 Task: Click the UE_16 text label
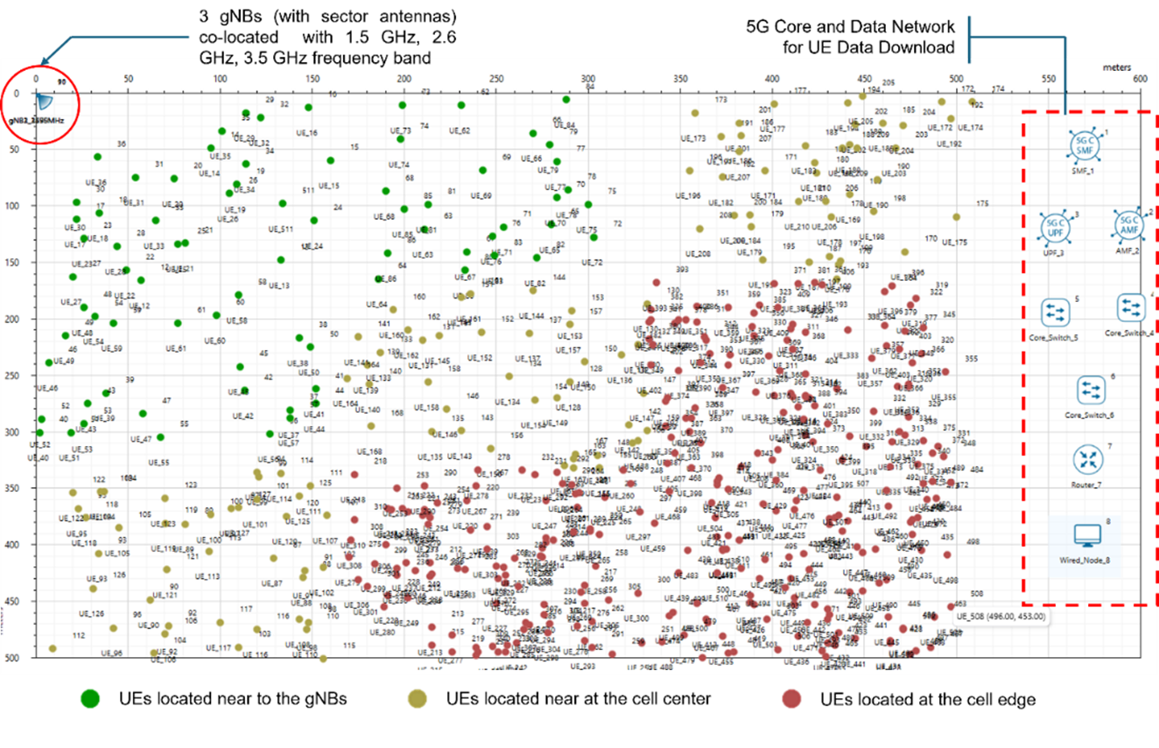pos(306,133)
